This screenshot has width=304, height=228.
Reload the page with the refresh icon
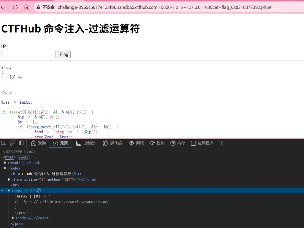[x=15, y=7]
